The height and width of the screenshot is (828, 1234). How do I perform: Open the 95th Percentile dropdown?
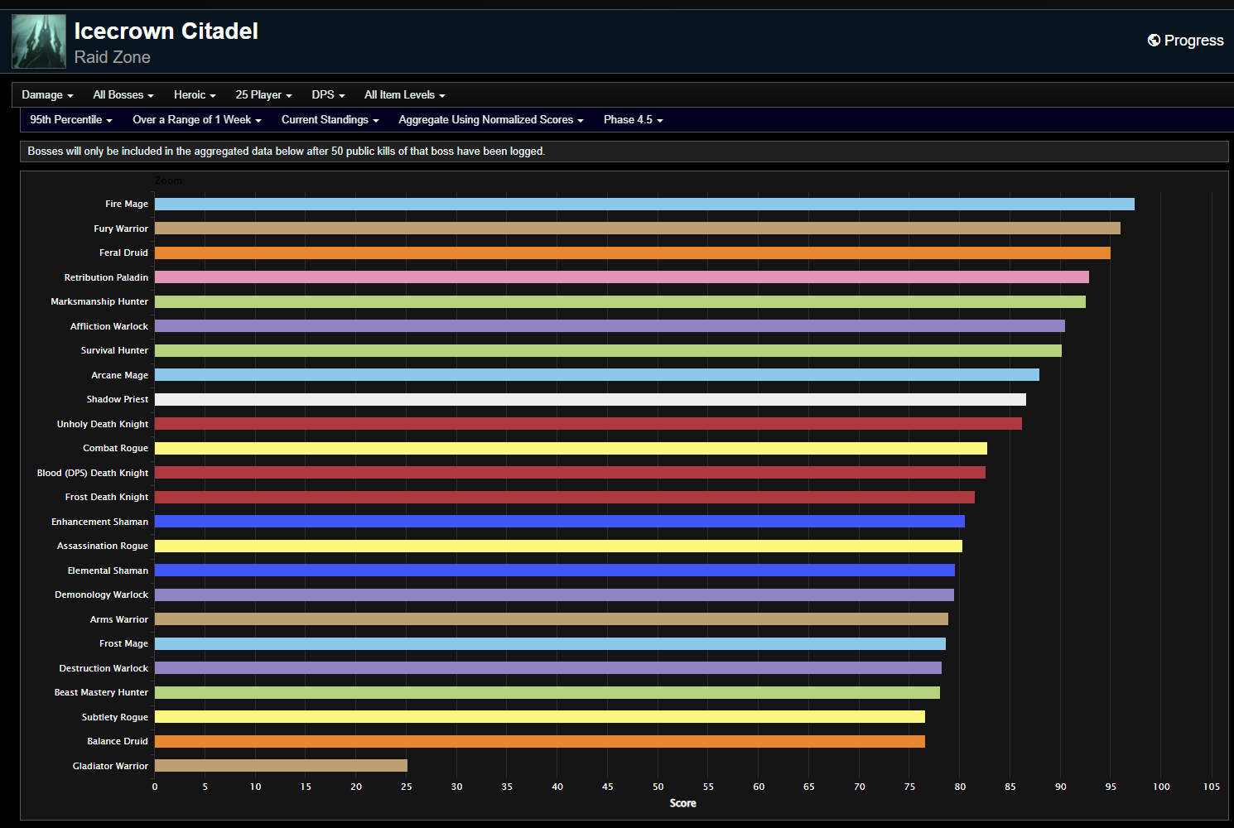[x=71, y=120]
